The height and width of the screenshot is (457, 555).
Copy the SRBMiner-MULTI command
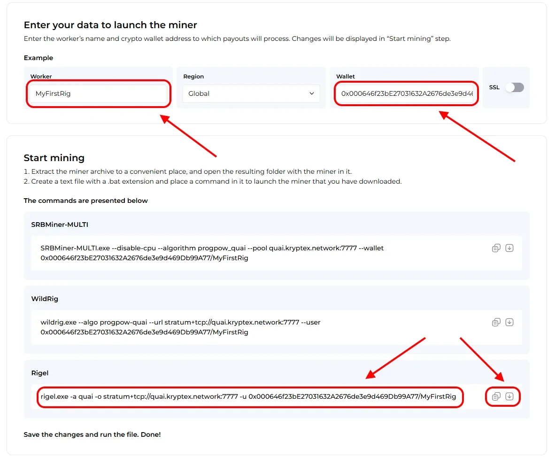click(496, 248)
